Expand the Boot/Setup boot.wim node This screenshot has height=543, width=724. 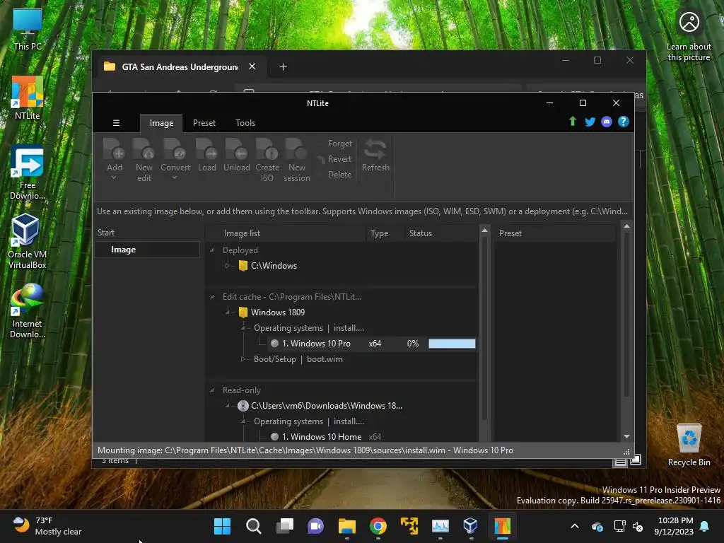pos(243,358)
